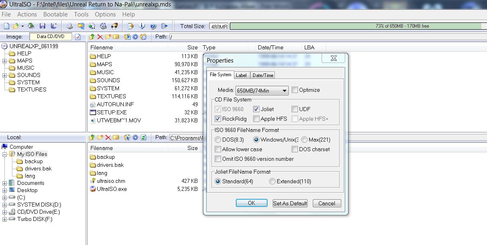Click the Rename icon in image pane toolbar
This screenshot has width=487, height=245.
pos(116,37)
